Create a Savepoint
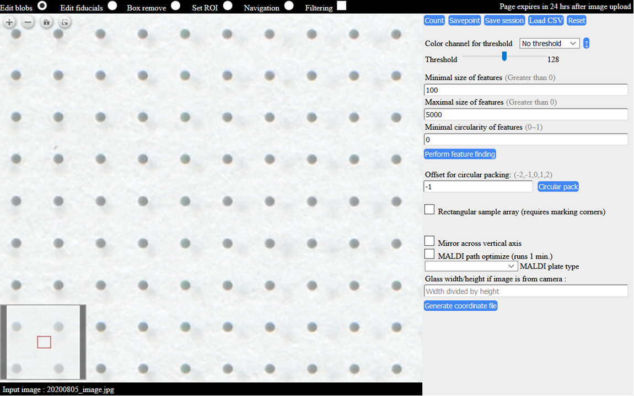Screen dimensions: 634x396 point(465,20)
